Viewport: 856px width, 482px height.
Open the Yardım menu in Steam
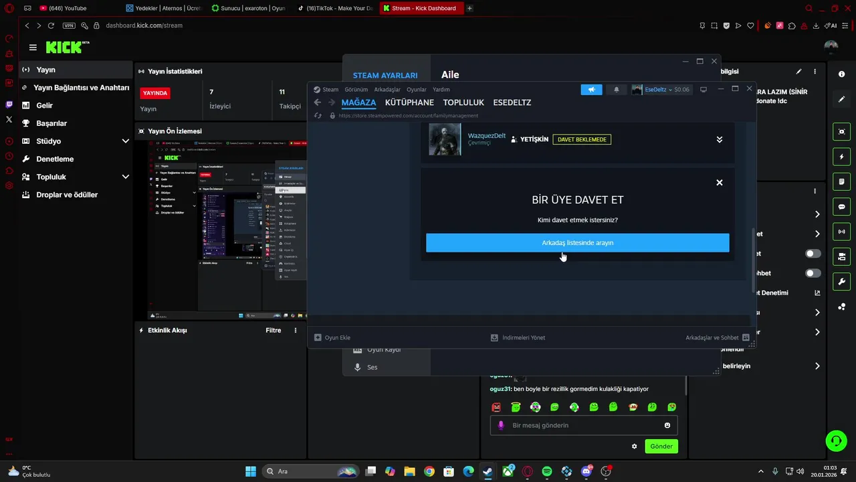pos(441,89)
